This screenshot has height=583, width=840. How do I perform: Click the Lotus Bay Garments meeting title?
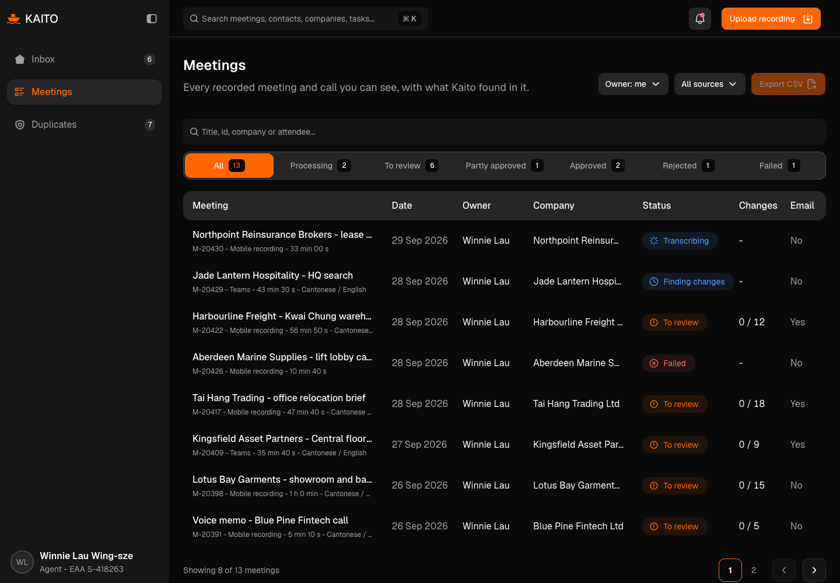click(x=282, y=479)
